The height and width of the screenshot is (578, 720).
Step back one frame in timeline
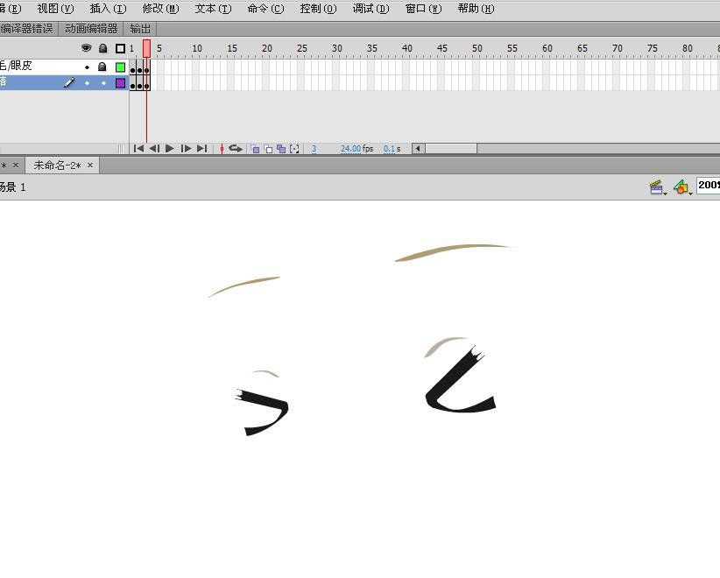pyautogui.click(x=154, y=149)
